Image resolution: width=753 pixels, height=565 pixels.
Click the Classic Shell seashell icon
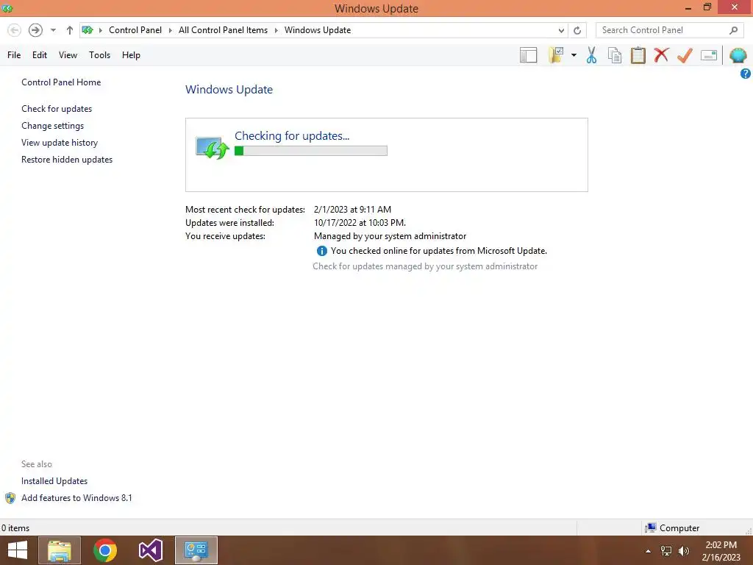(x=738, y=55)
